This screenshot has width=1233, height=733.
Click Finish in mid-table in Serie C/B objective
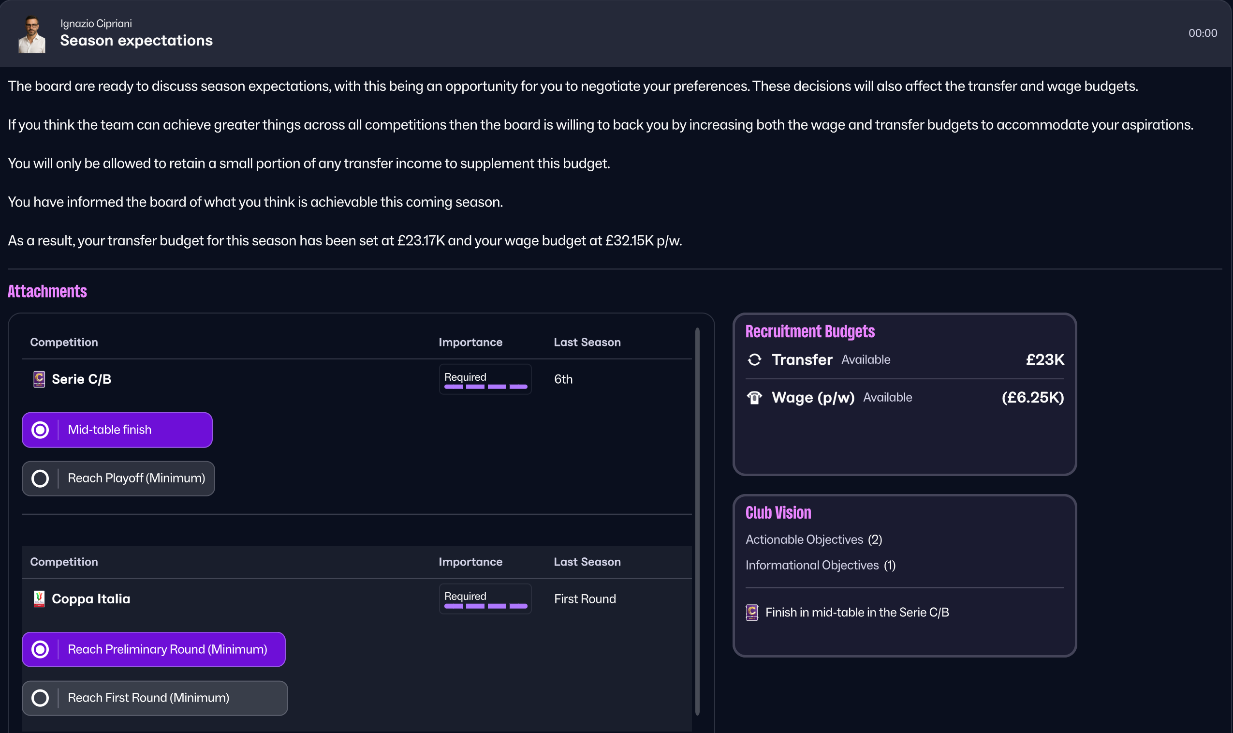[x=857, y=613]
